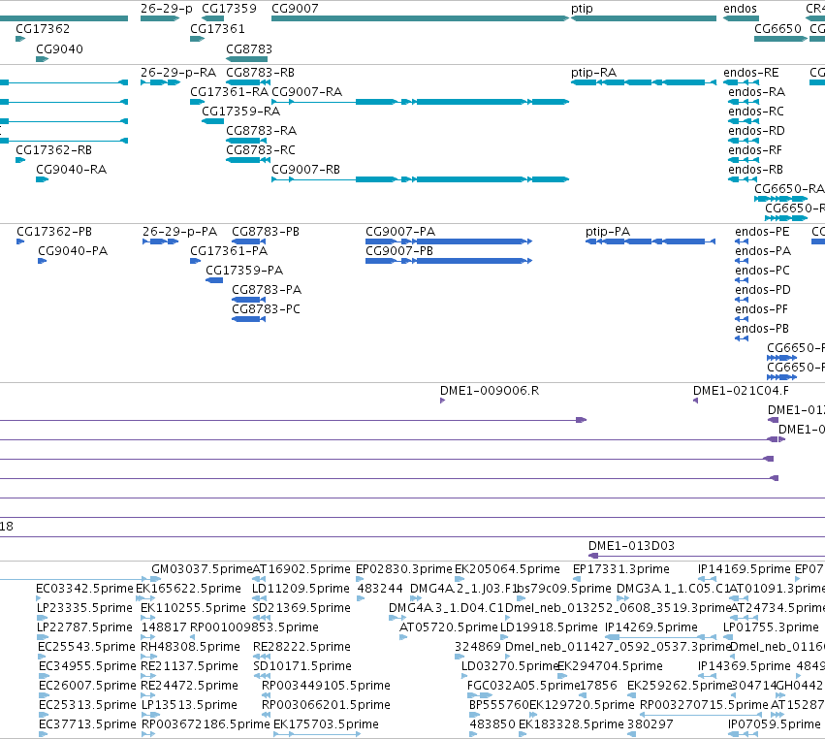The height and width of the screenshot is (739, 825).
Task: Click the CG17361 gene label
Action: coord(217,29)
